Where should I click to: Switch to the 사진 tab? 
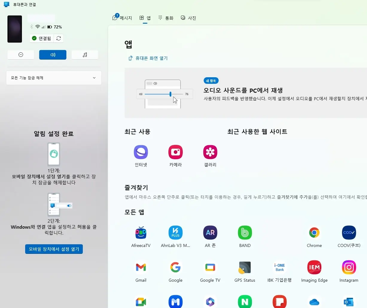coord(188,18)
